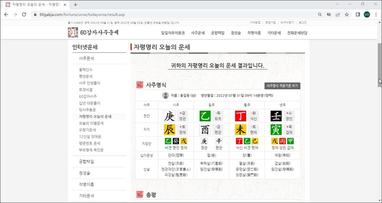This screenshot has width=382, height=203.
Task: Click the red 丁 tile in 천간 row
Action: tap(241, 116)
